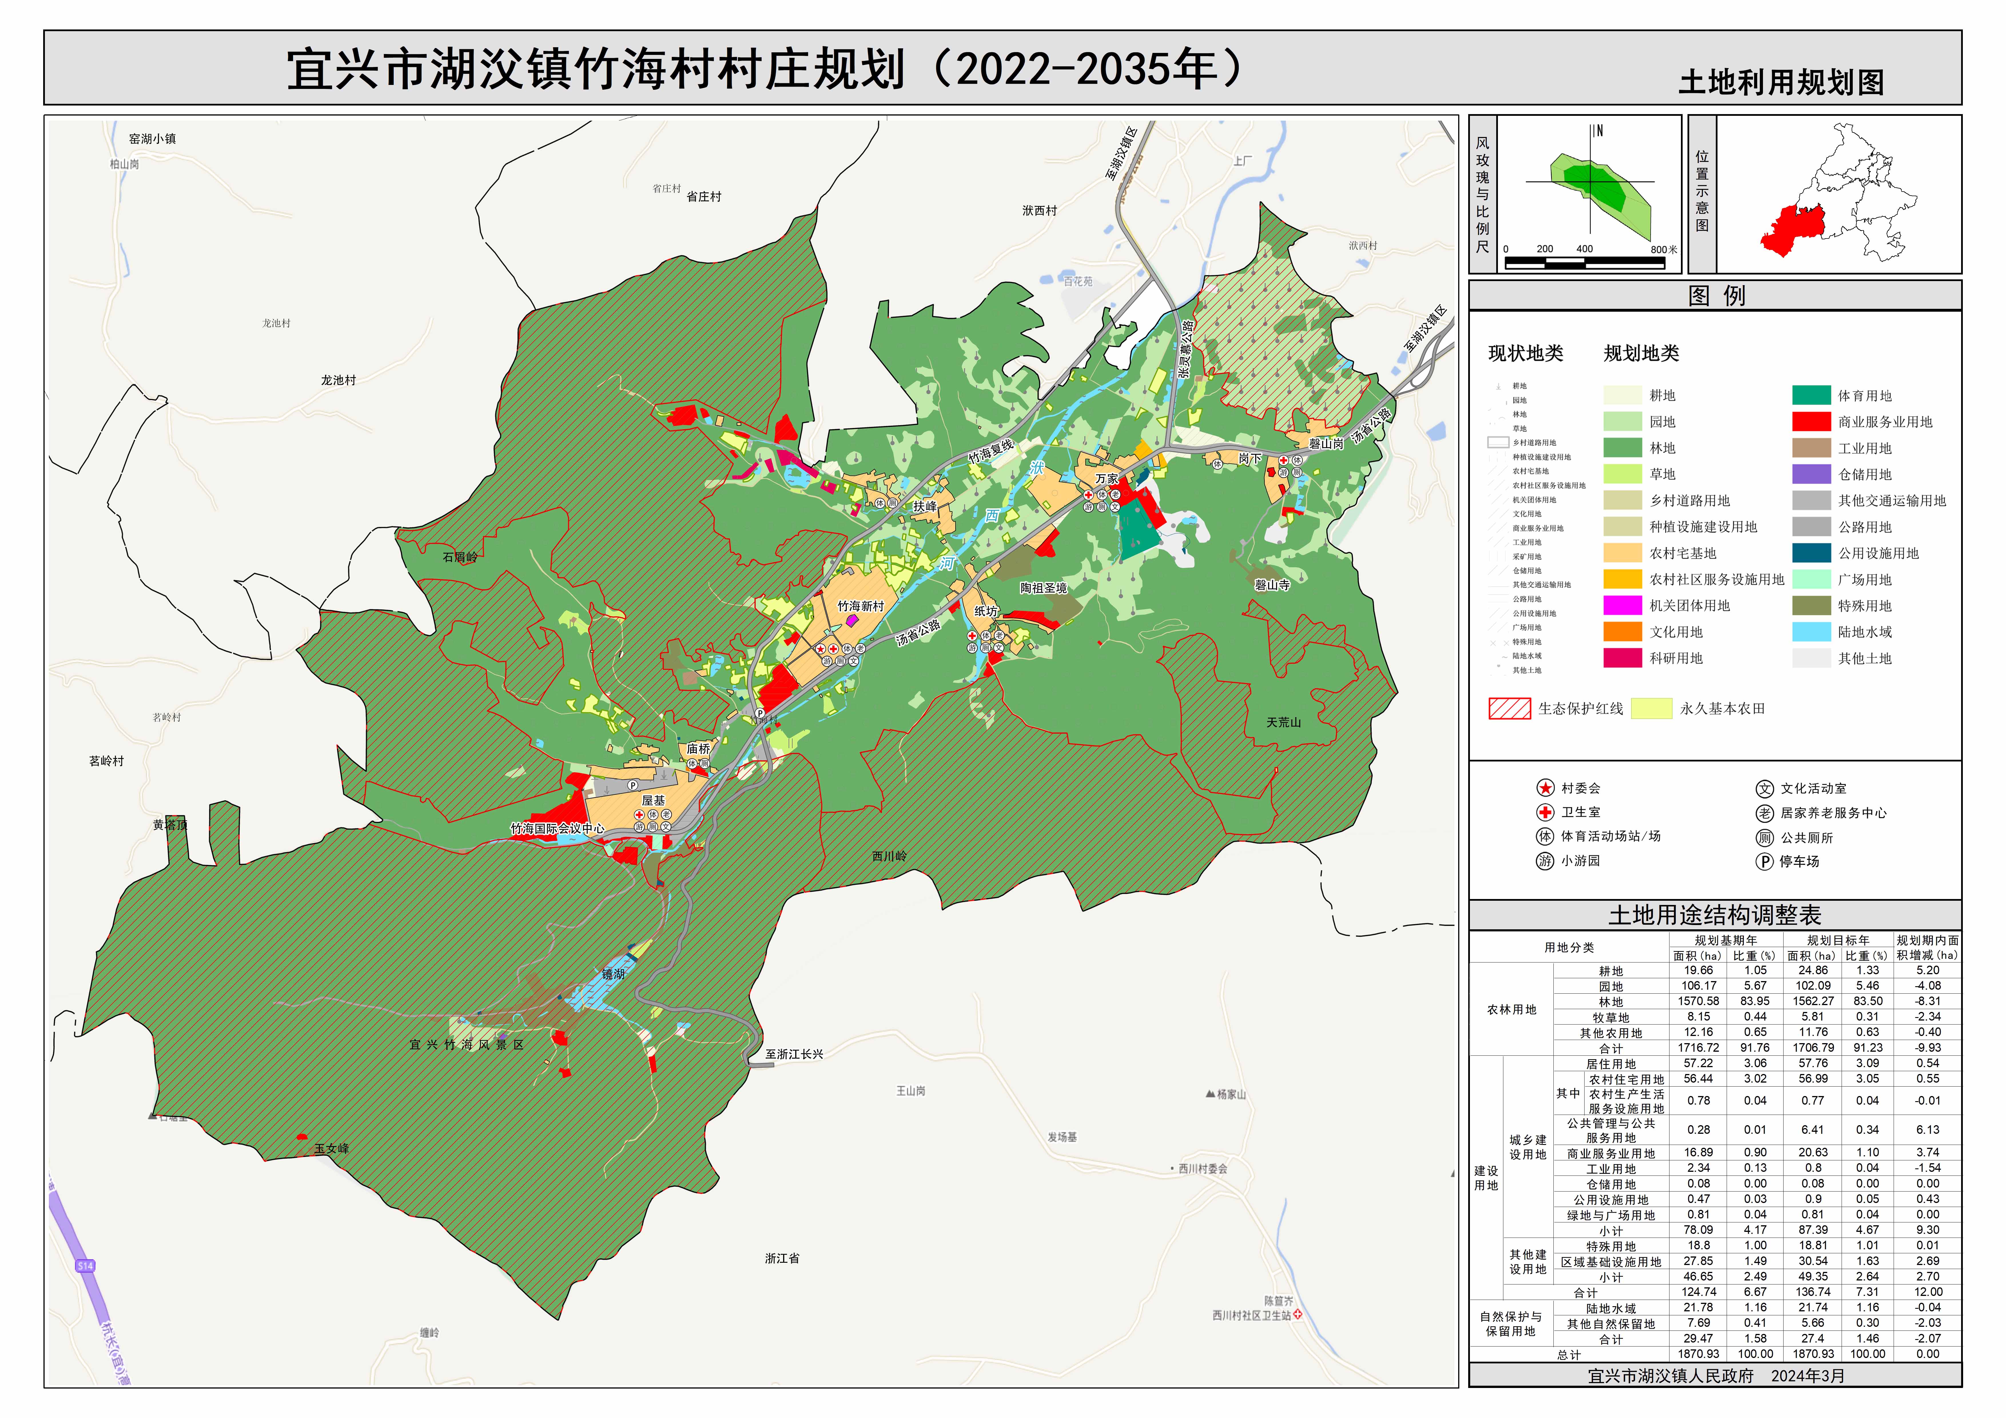This screenshot has width=2006, height=1418.
Task: Click the 宜兴市湖㳇镇人民政府 2024年3月 footer
Action: pyautogui.click(x=1716, y=1376)
